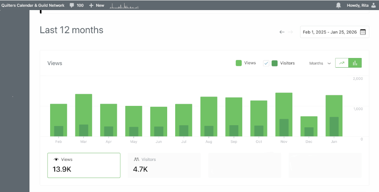The height and width of the screenshot is (192, 379).
Task: Click the Views legend color swatch
Action: pyautogui.click(x=239, y=63)
